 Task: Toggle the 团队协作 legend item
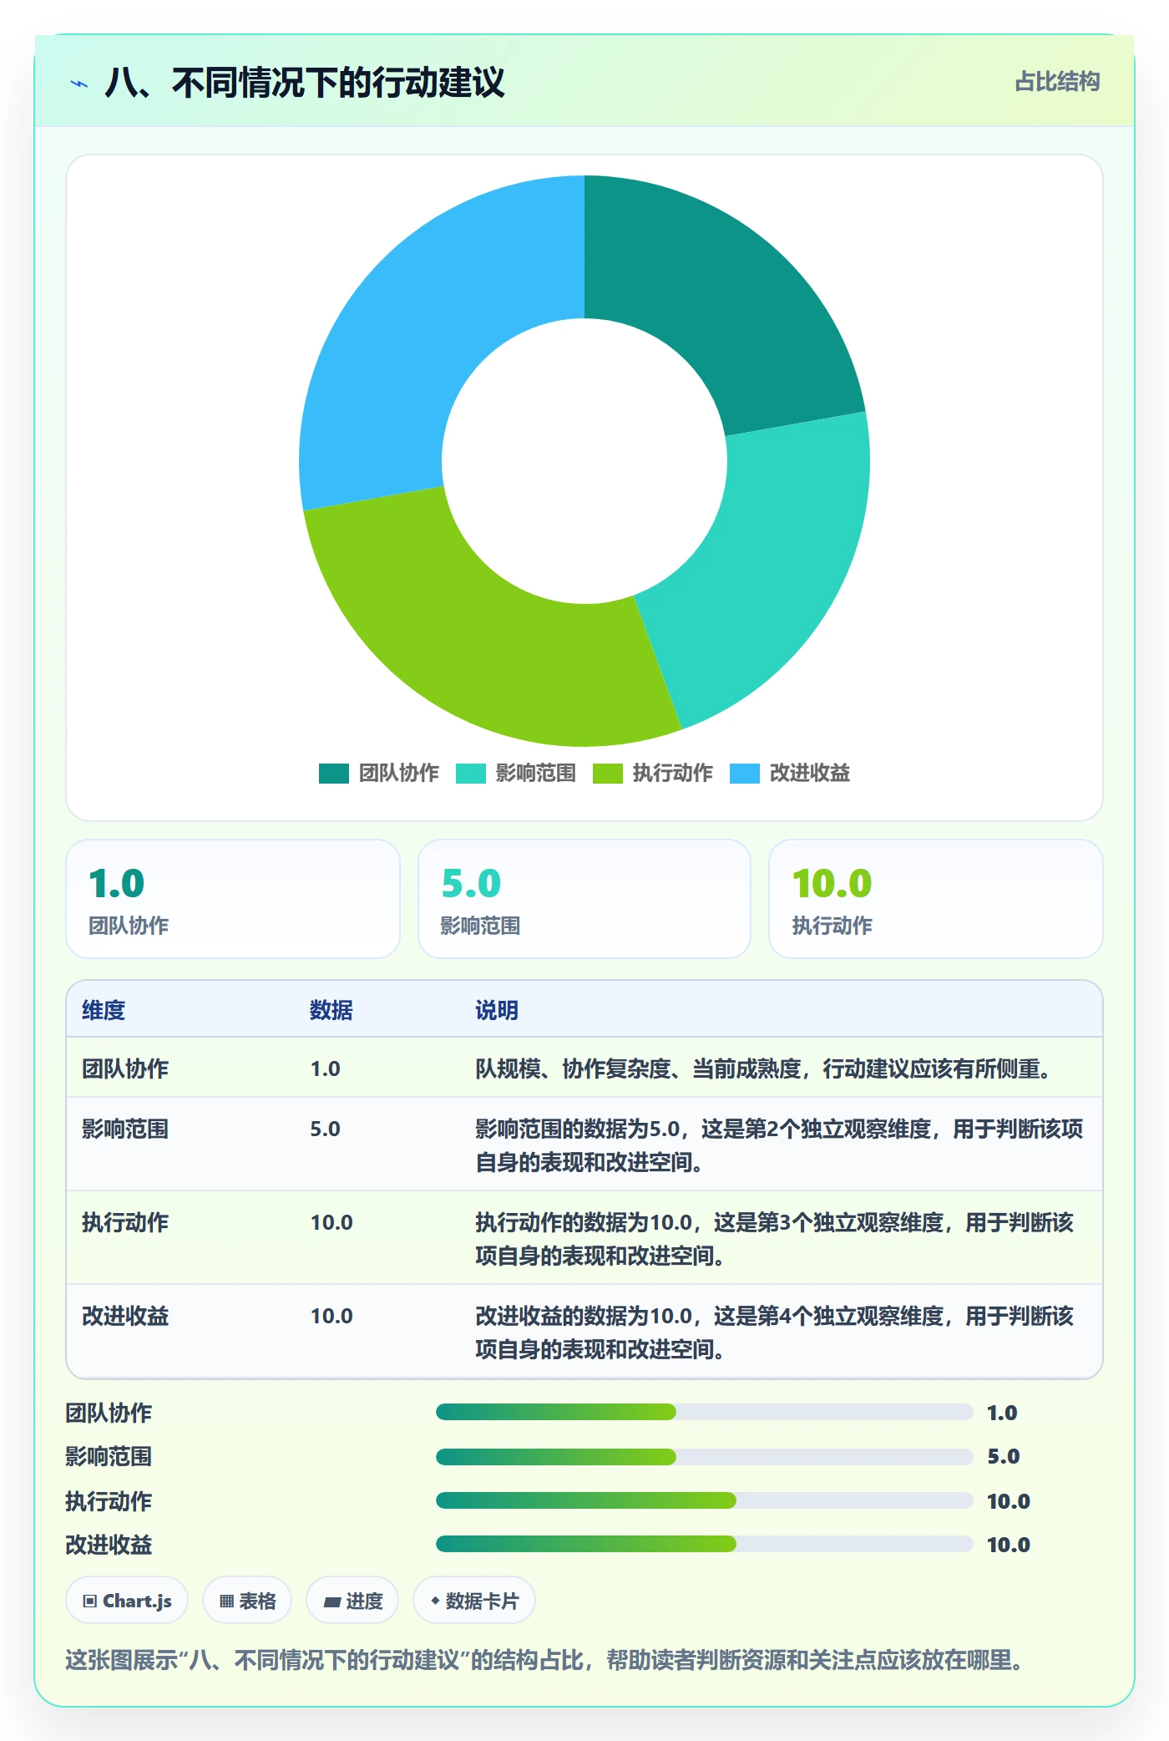pos(379,773)
